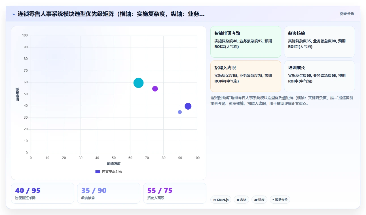The height and width of the screenshot is (215, 366).
Task: Click the small light blue bubble at x=90
Action: (180, 112)
